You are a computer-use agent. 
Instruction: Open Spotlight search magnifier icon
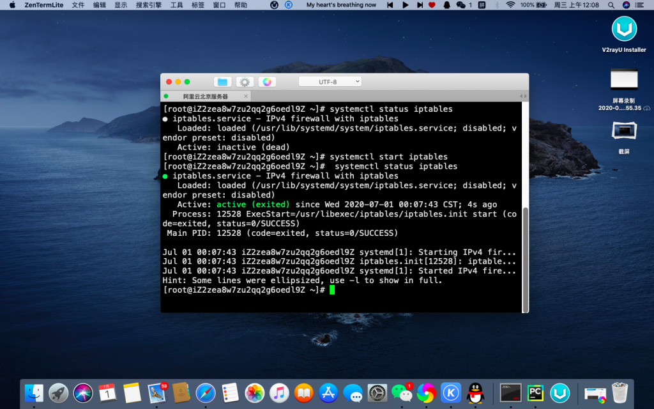610,4
